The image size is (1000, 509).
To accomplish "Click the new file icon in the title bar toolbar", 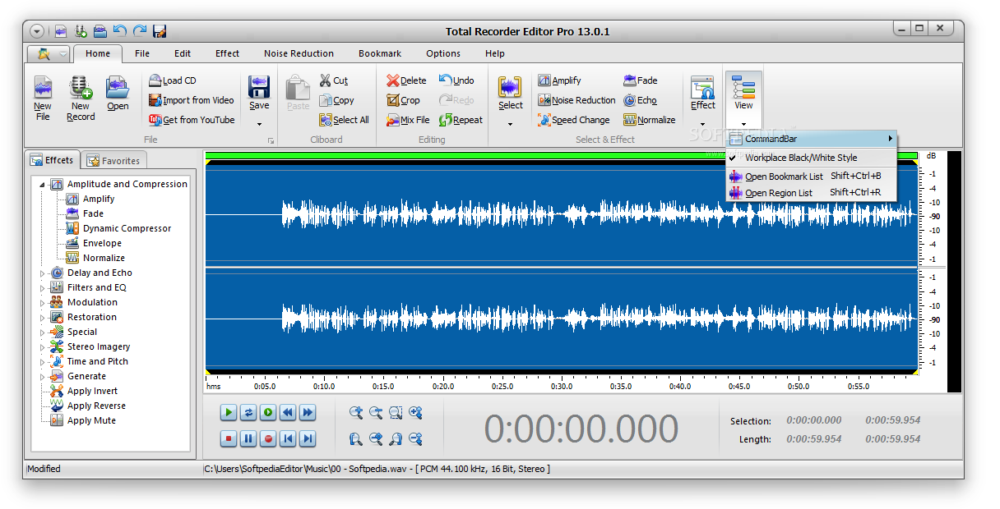I will (x=61, y=31).
